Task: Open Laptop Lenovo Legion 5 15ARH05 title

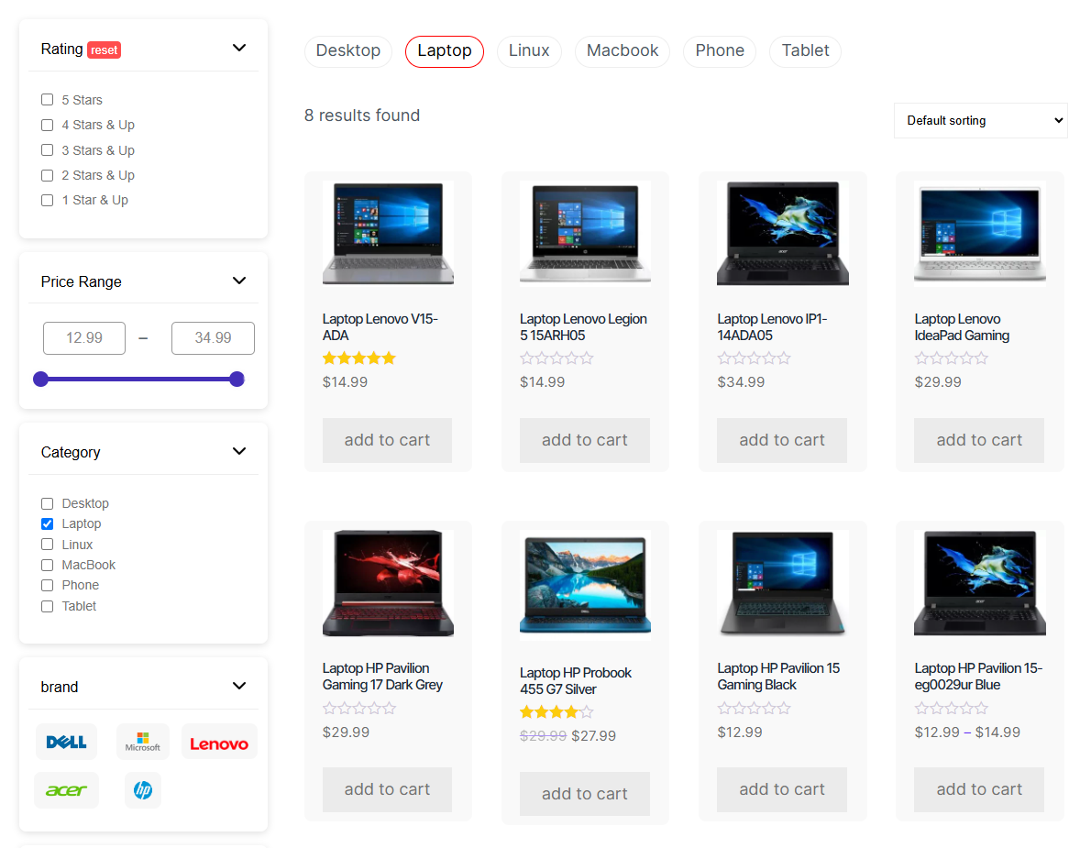Action: [583, 327]
